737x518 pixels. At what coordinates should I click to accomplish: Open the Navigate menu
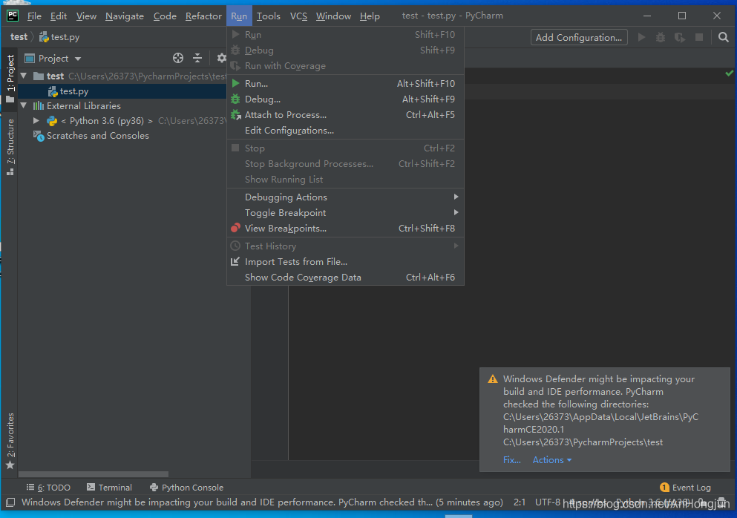coord(125,16)
